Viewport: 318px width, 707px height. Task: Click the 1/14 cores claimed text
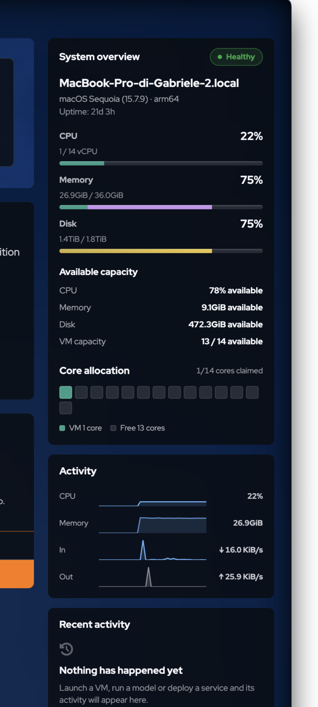pyautogui.click(x=230, y=371)
